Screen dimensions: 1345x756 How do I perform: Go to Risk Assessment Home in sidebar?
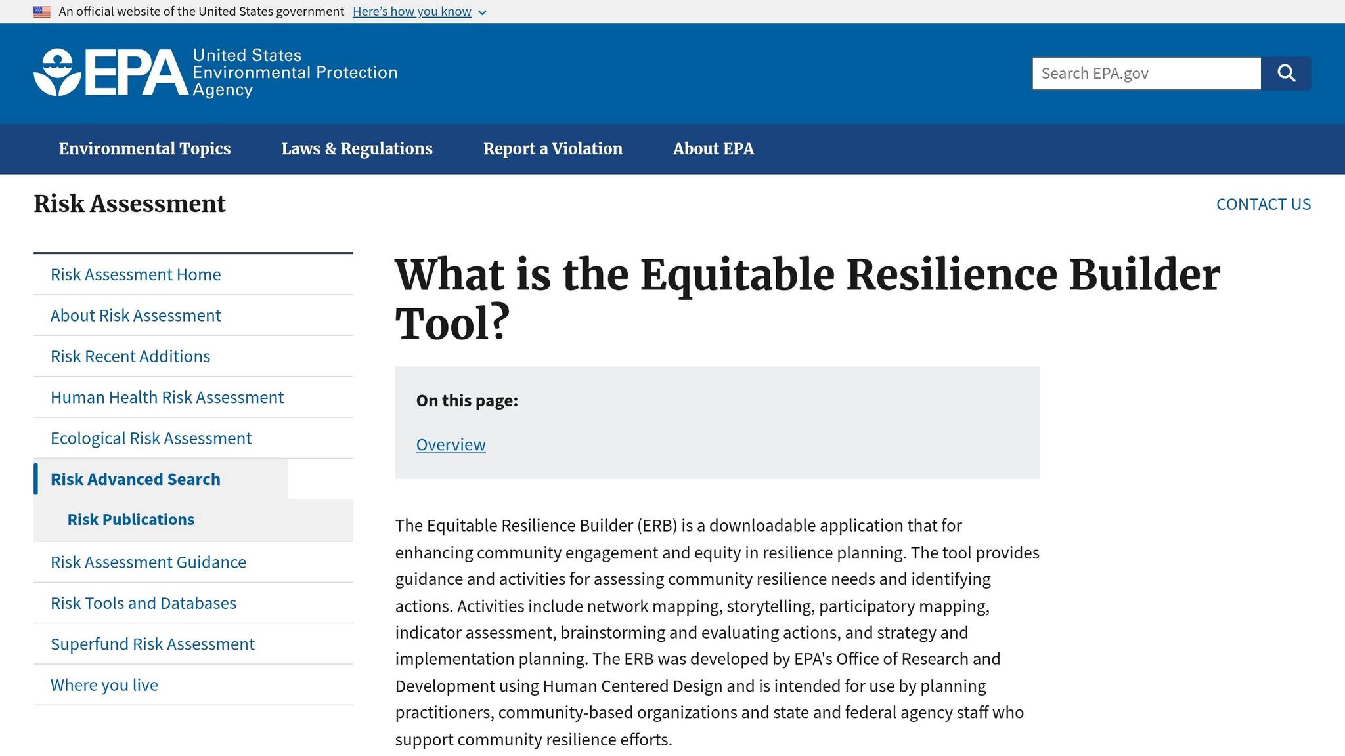tap(193, 274)
